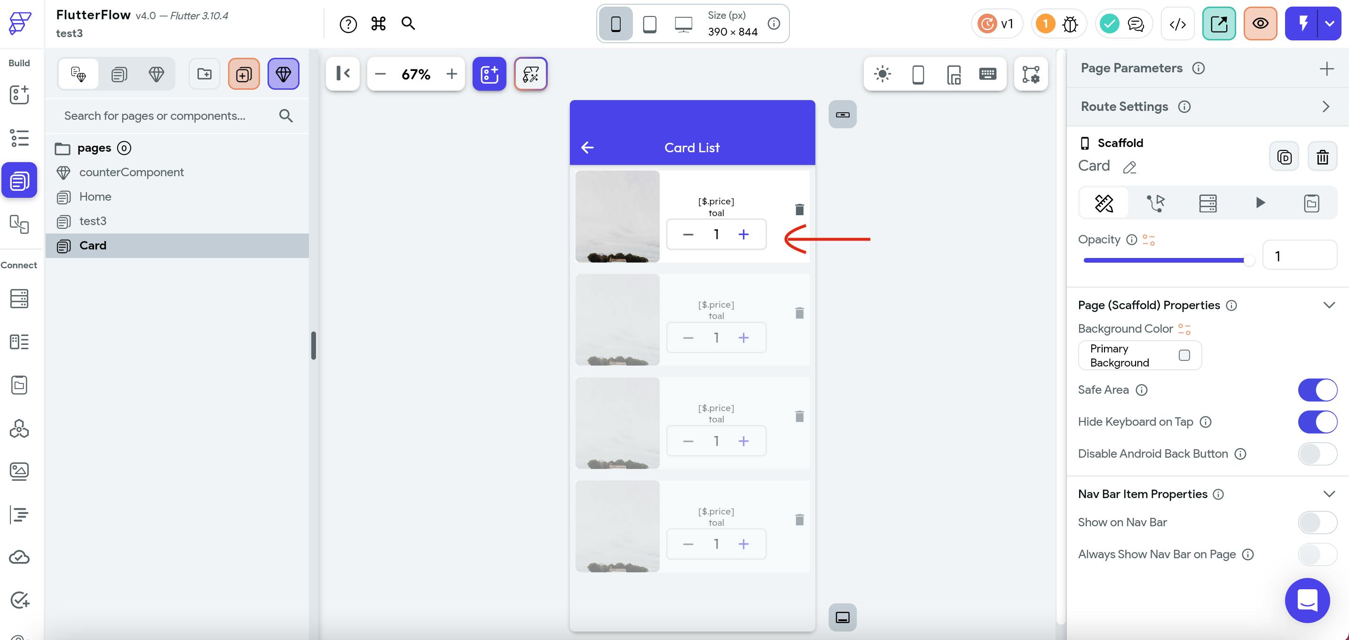Click the add new page button
Viewport: 1349px width, 640px height.
[244, 74]
